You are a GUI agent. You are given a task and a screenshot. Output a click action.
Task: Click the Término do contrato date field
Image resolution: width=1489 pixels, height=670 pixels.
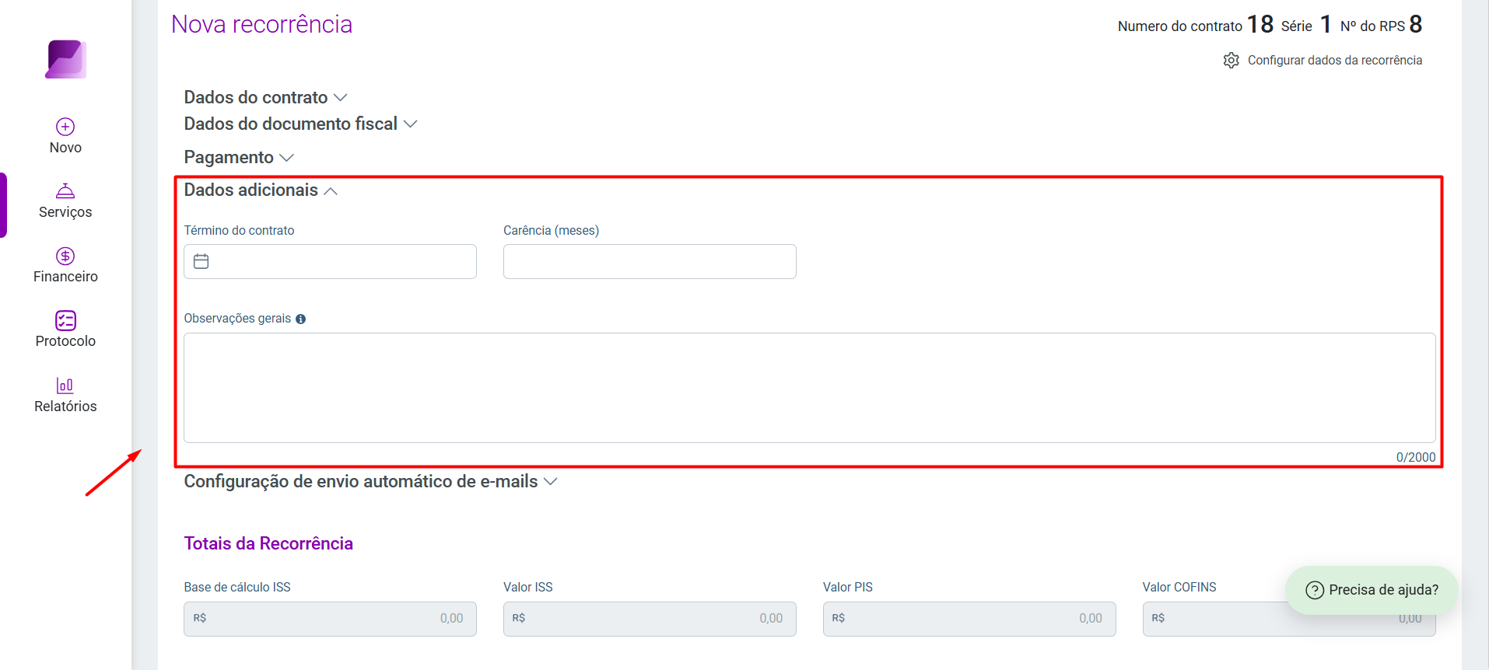coord(330,262)
